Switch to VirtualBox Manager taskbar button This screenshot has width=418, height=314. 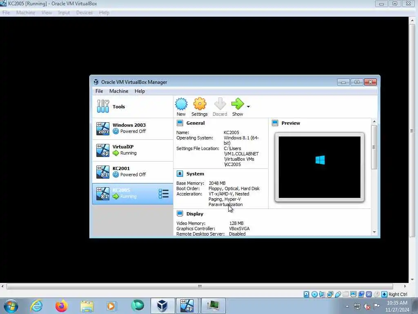coord(162,306)
